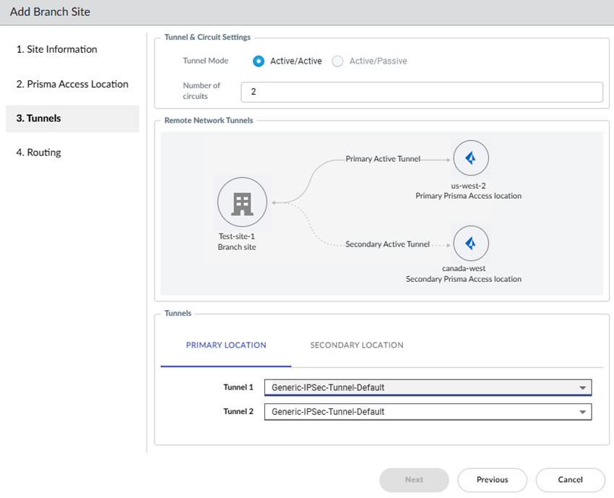Click the Tunnel & Circuit Settings heading
Screen dimensions: 614x498
[207, 37]
